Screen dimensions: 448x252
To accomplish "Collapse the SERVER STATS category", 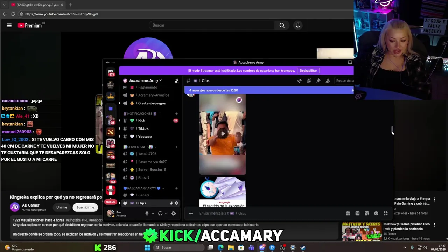I will (140, 147).
